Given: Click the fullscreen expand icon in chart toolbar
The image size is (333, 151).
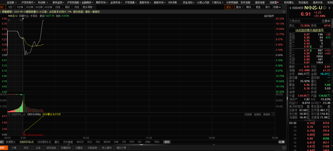Looking at the screenshot, I should coord(285,7).
